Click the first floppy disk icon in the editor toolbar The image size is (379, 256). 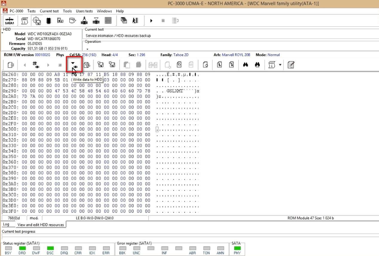(101, 65)
